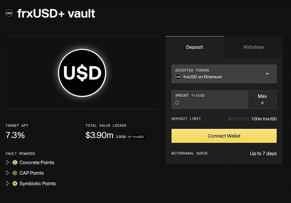Click the large U$D vault logo

pyautogui.click(x=82, y=73)
